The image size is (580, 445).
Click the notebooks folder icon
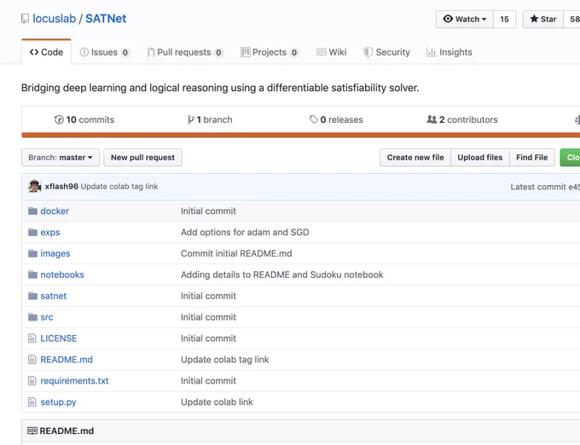point(32,275)
